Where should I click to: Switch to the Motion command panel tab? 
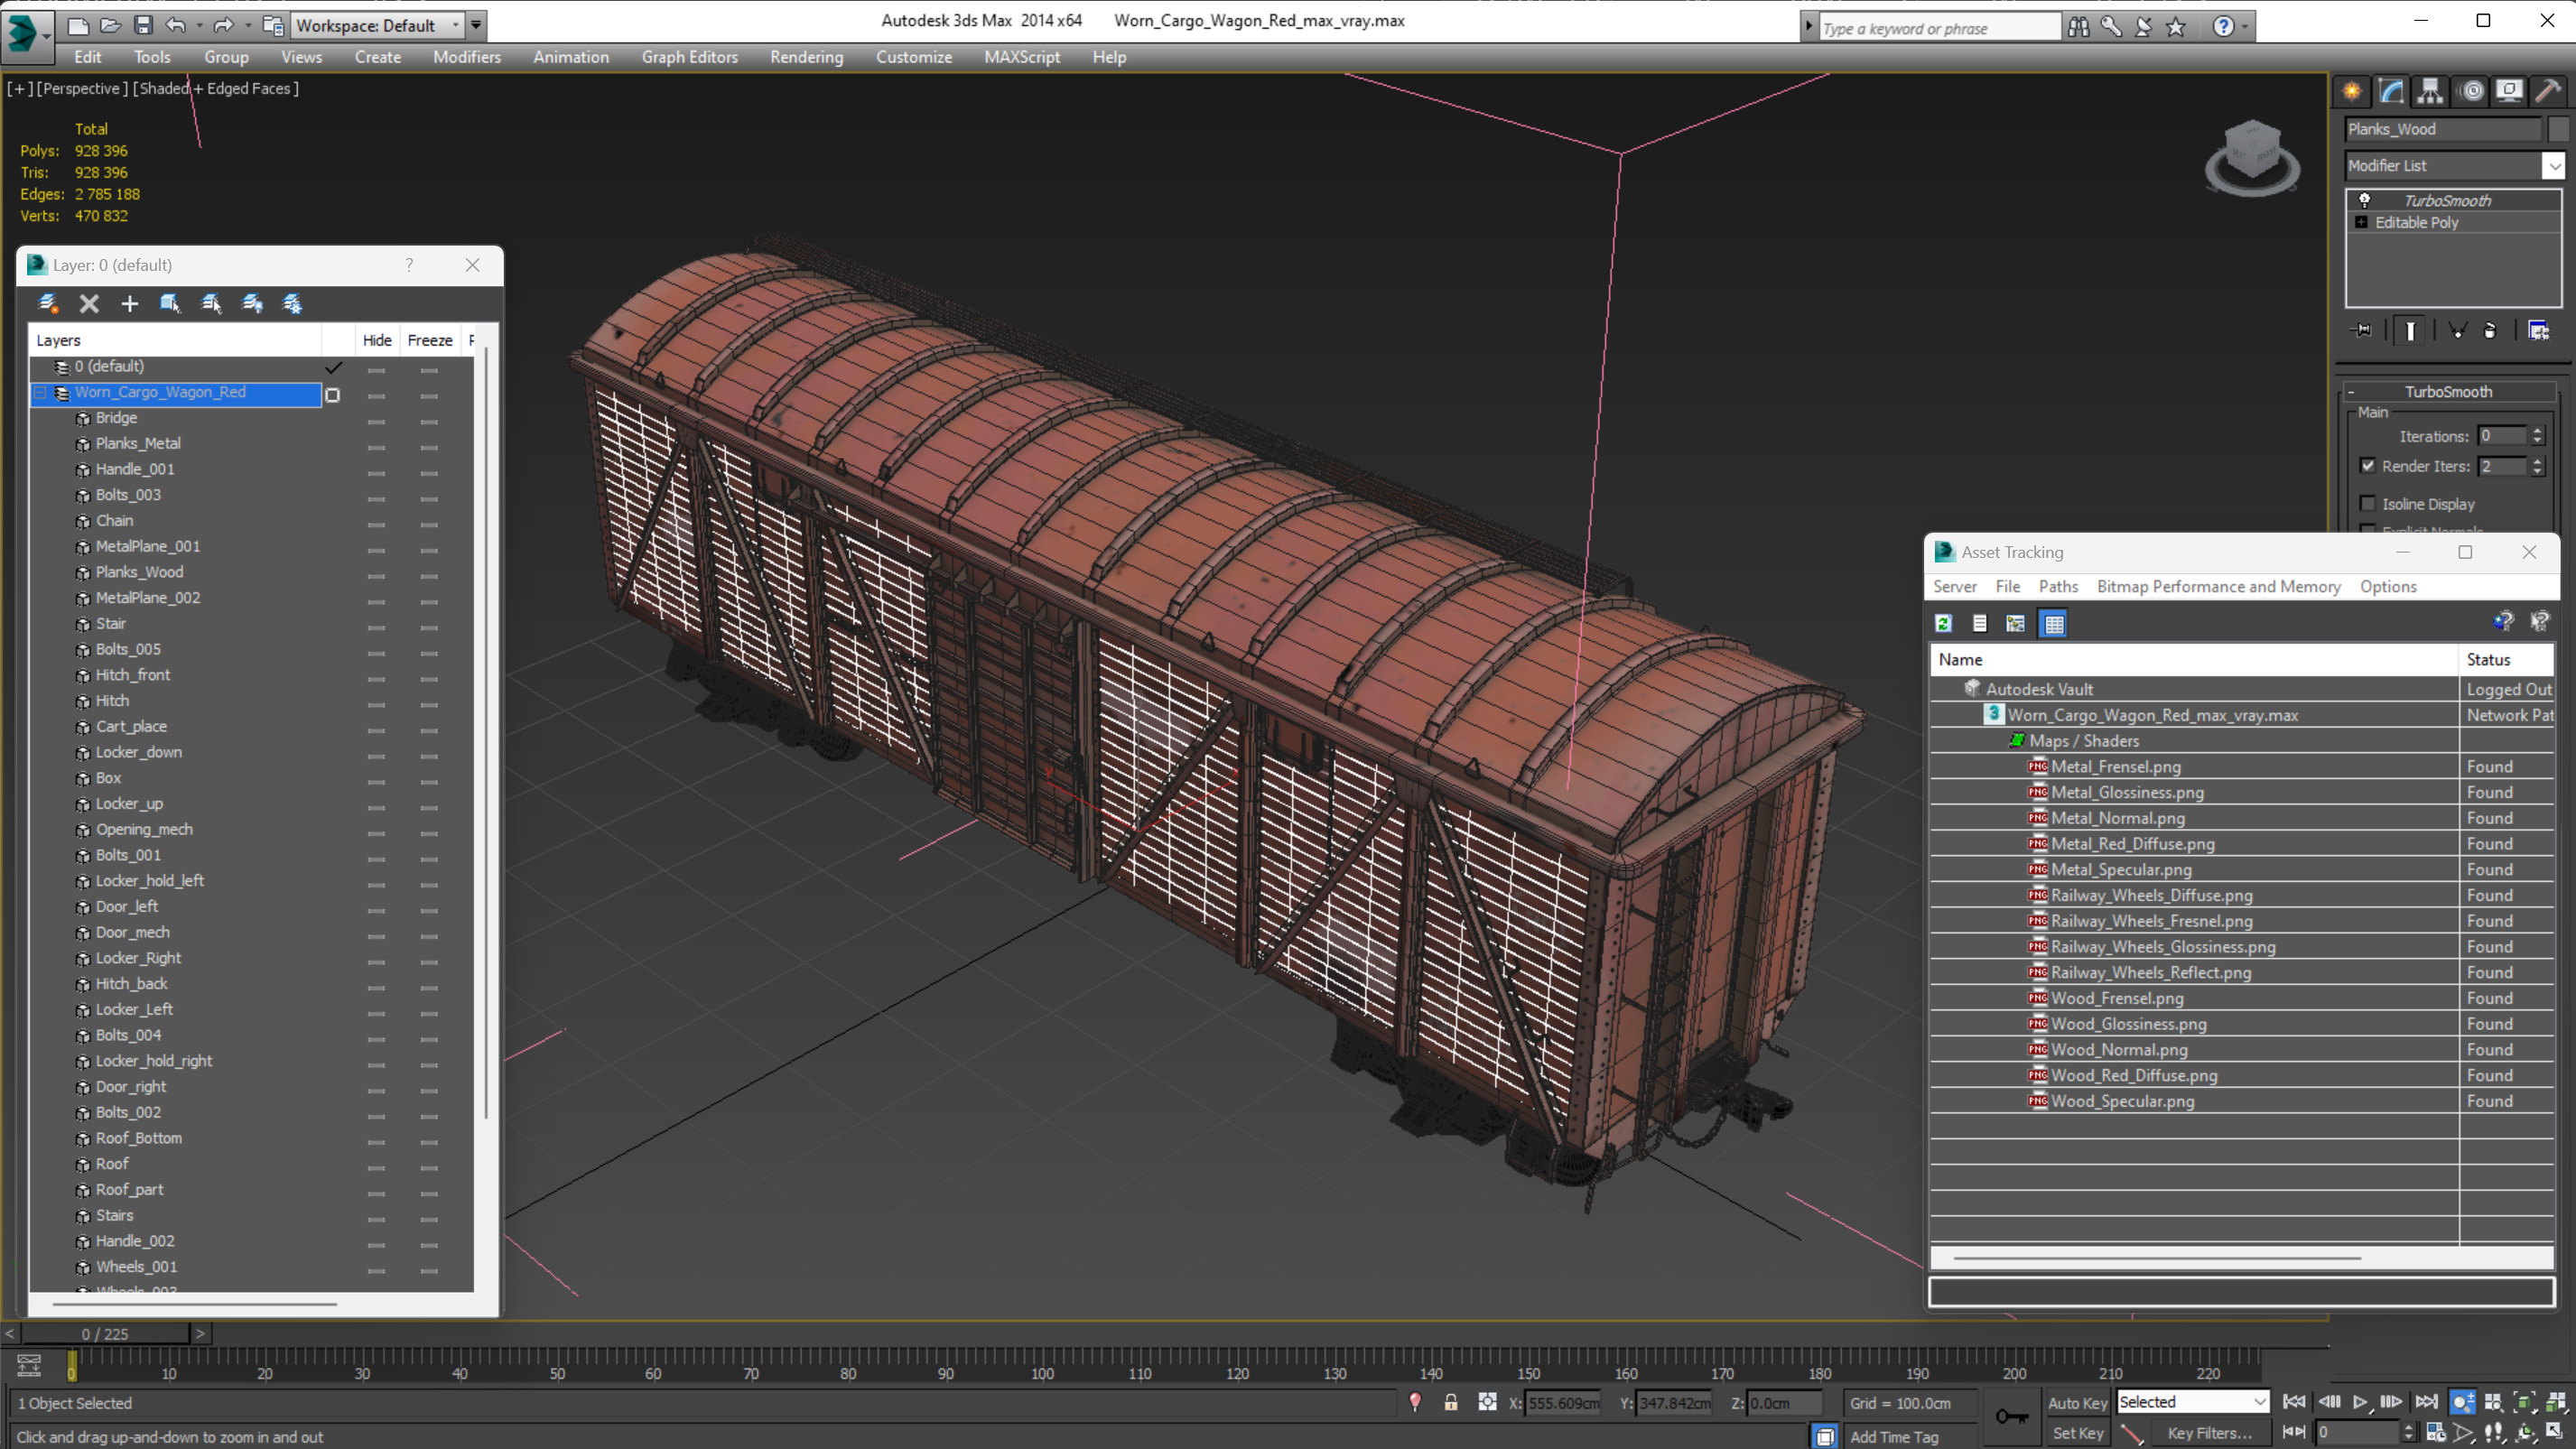2471,91
